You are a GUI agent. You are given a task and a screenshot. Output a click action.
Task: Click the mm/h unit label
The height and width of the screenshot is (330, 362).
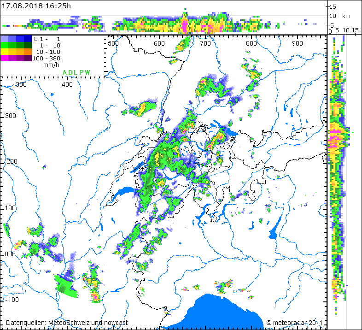click(x=51, y=65)
